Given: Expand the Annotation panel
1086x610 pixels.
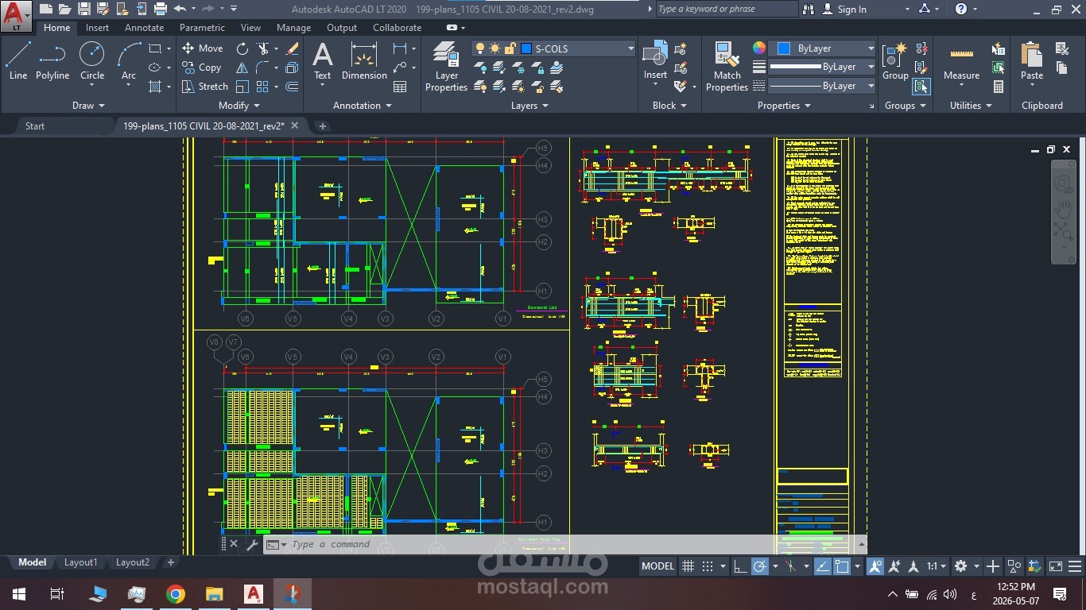Looking at the screenshot, I should point(363,106).
